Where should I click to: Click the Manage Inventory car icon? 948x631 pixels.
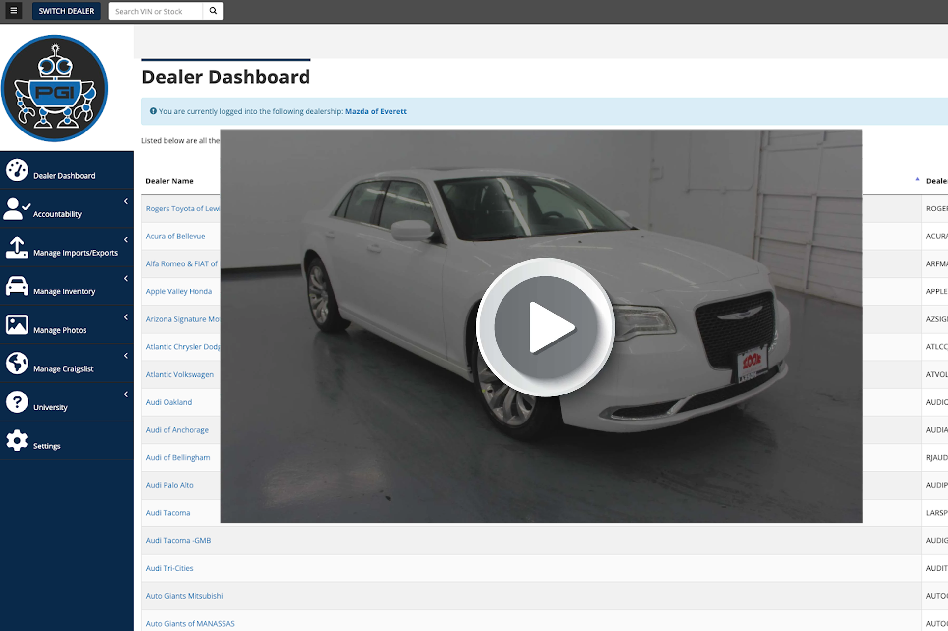coord(17,286)
